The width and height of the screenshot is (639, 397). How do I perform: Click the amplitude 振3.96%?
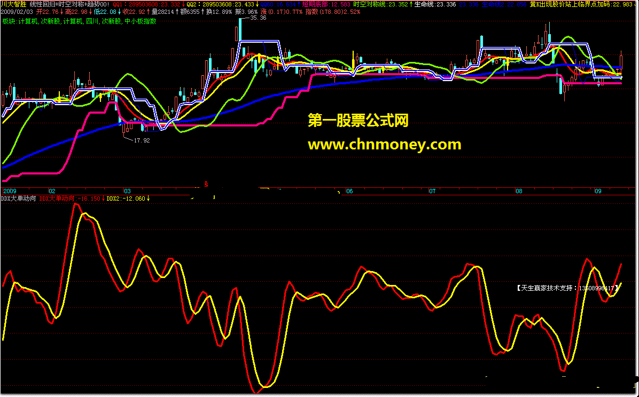pyautogui.click(x=246, y=12)
